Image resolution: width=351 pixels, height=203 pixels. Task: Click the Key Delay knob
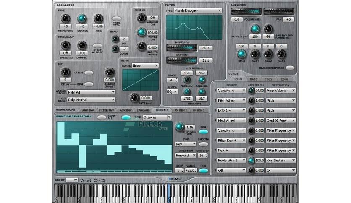tap(65, 72)
